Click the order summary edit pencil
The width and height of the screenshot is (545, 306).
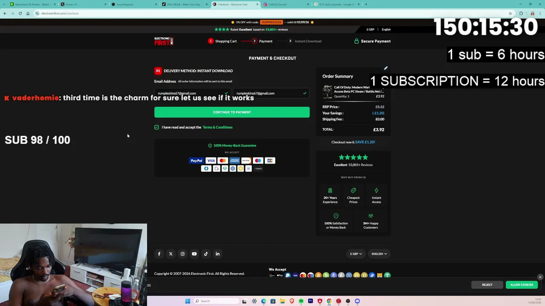point(386,68)
